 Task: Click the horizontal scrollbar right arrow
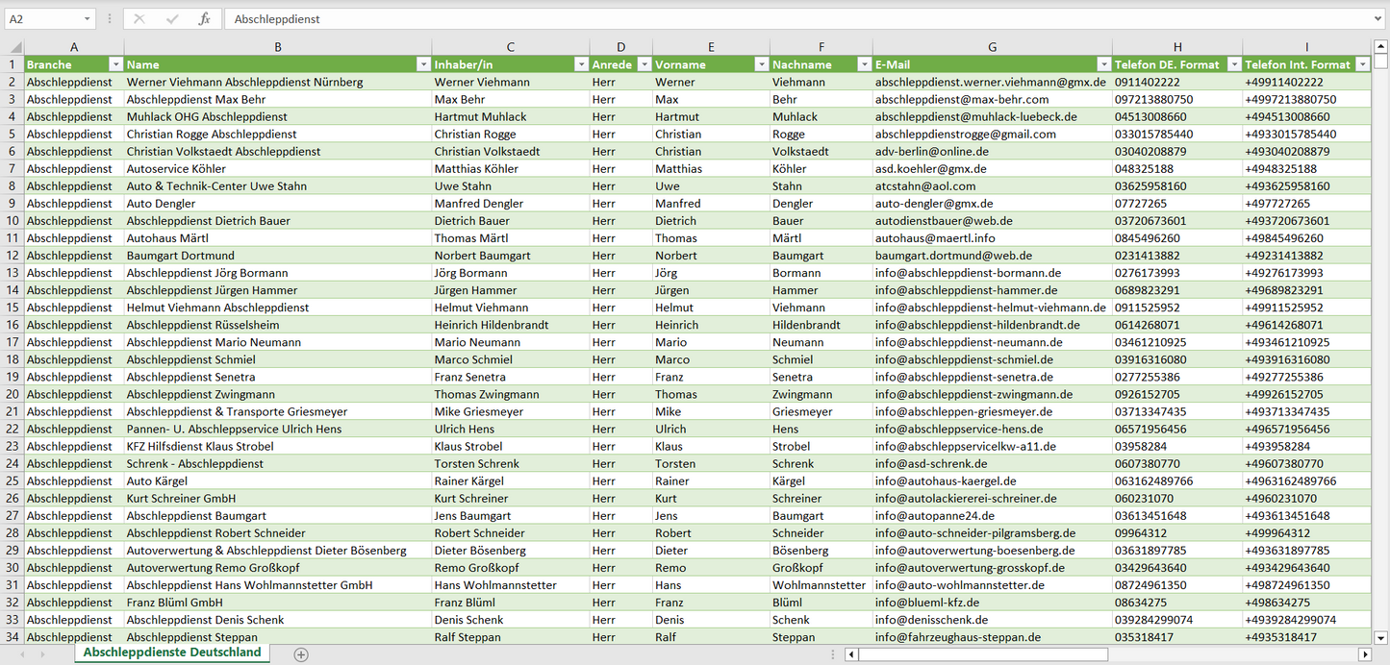(1364, 654)
